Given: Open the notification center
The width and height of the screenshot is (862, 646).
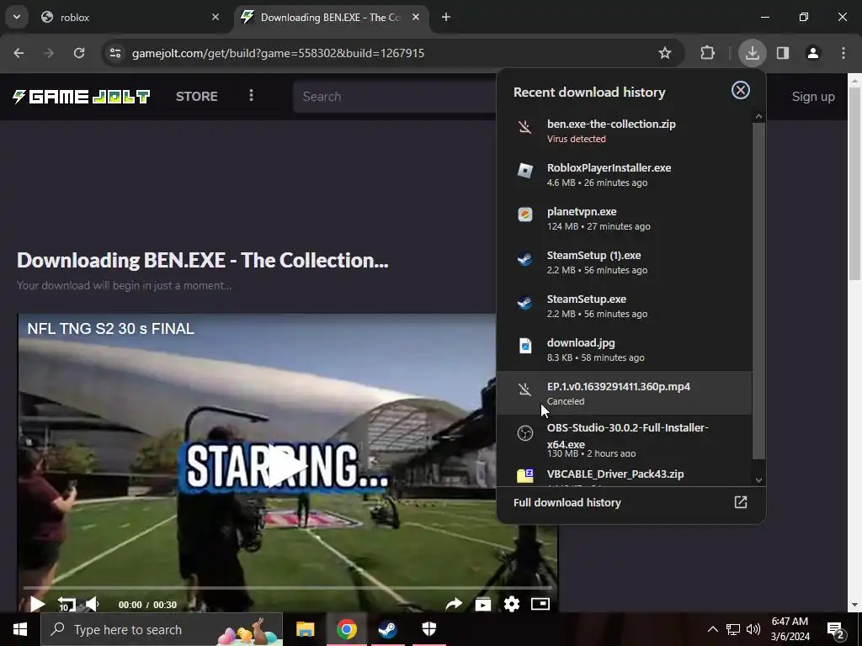Looking at the screenshot, I should point(837,630).
